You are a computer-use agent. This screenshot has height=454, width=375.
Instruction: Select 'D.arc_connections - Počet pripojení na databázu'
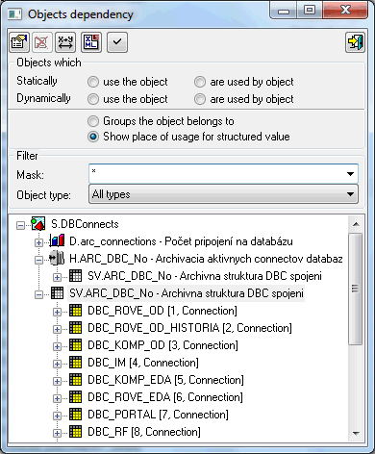tap(181, 241)
